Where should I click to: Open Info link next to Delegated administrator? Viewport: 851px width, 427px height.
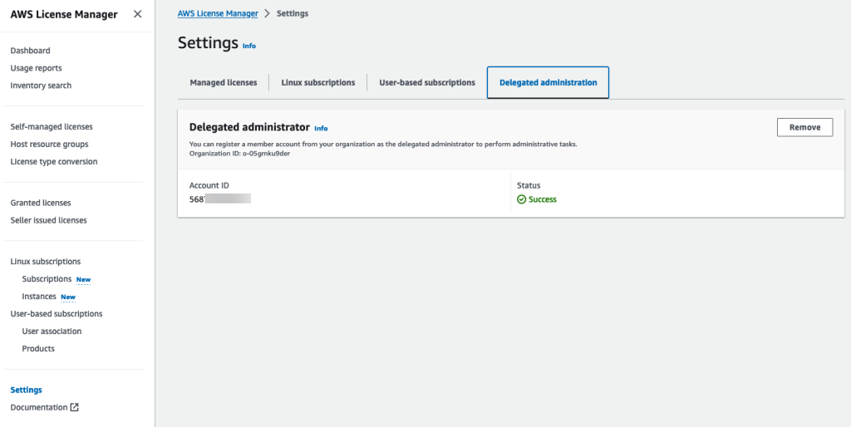322,129
